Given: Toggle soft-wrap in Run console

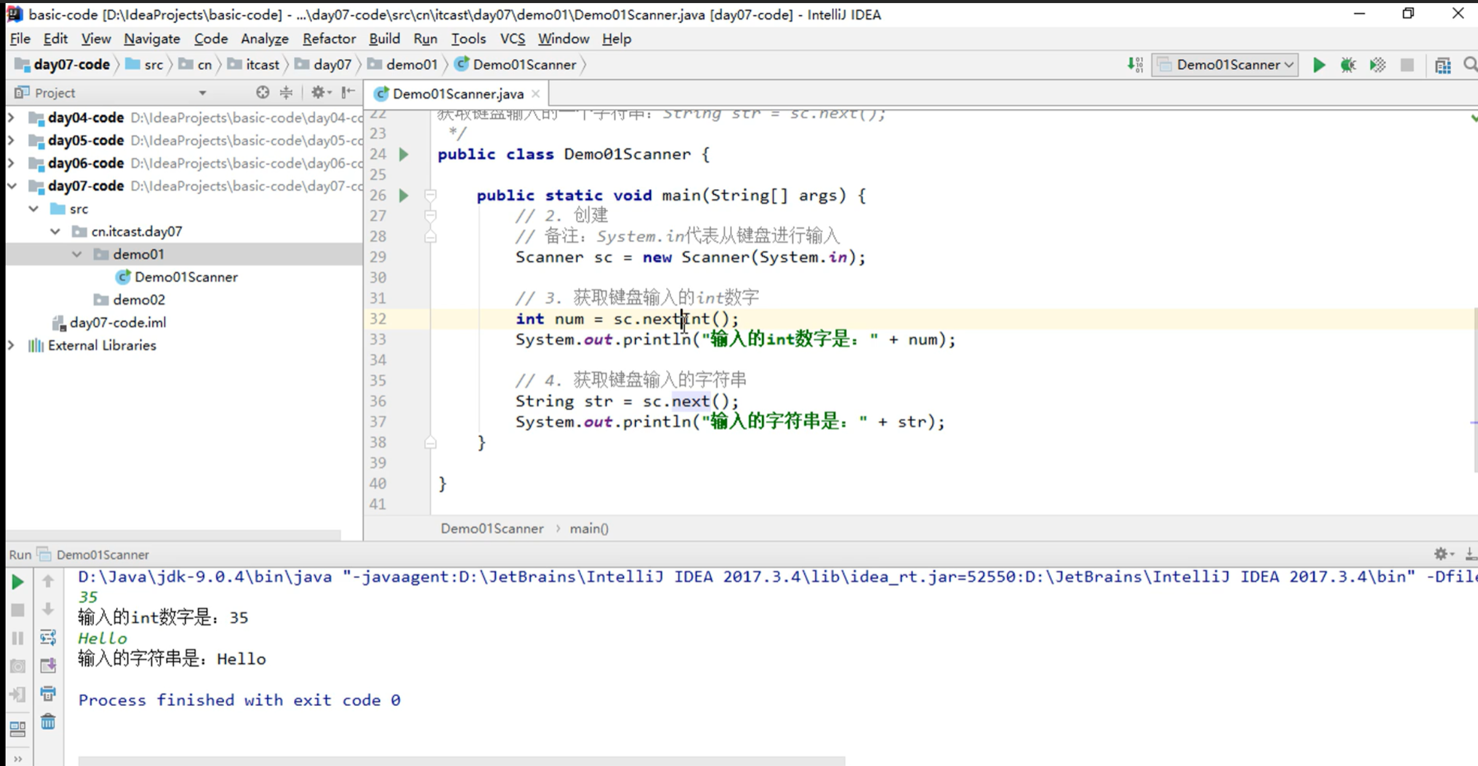Looking at the screenshot, I should [48, 638].
